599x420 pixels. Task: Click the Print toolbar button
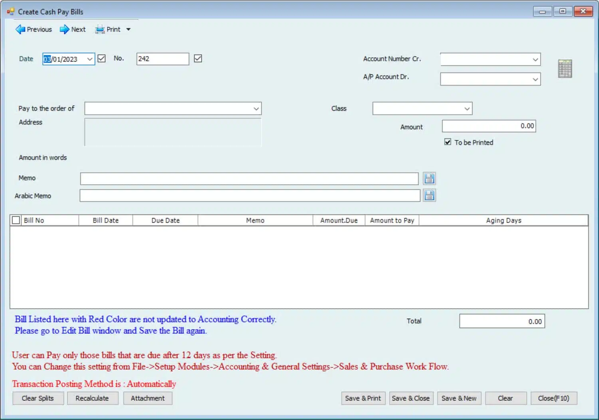tap(108, 30)
